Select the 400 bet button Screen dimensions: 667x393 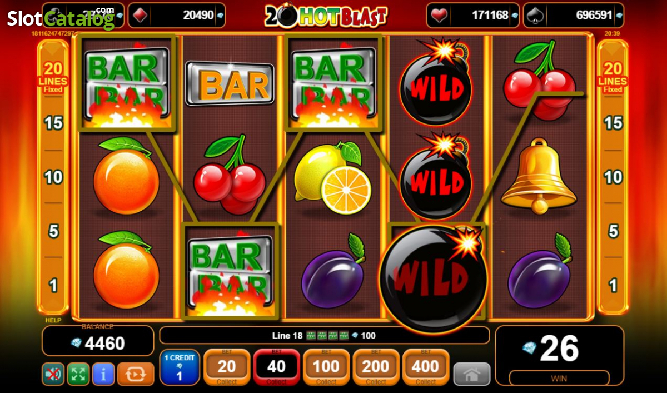[x=426, y=367]
